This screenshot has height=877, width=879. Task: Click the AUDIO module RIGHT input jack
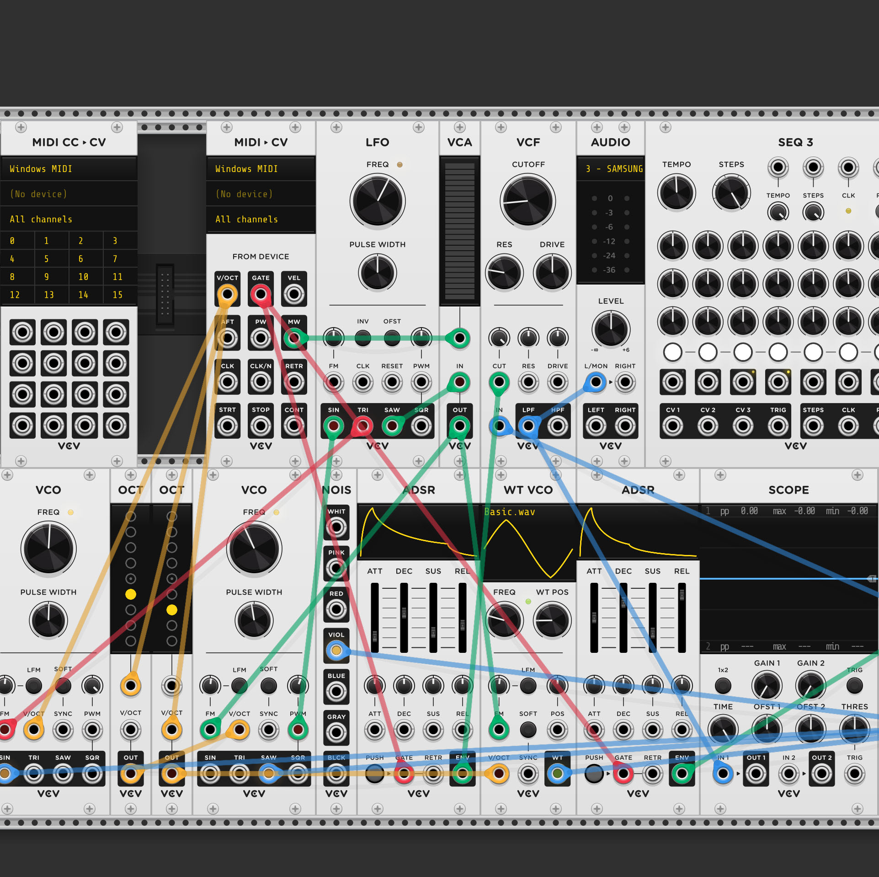point(625,382)
